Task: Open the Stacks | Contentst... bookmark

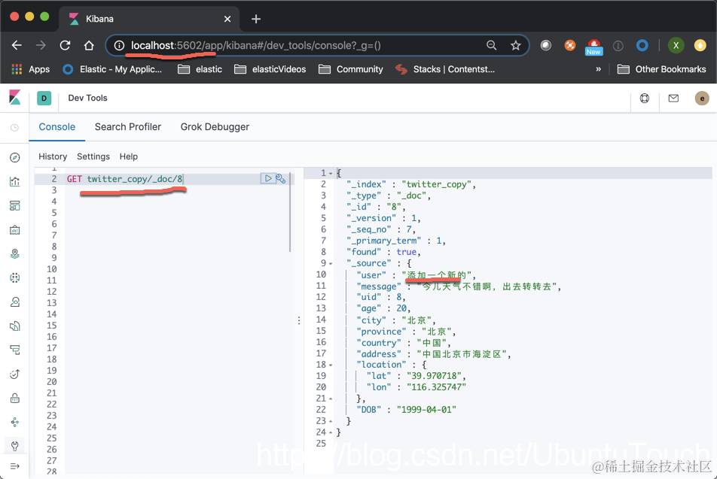Action: [445, 69]
